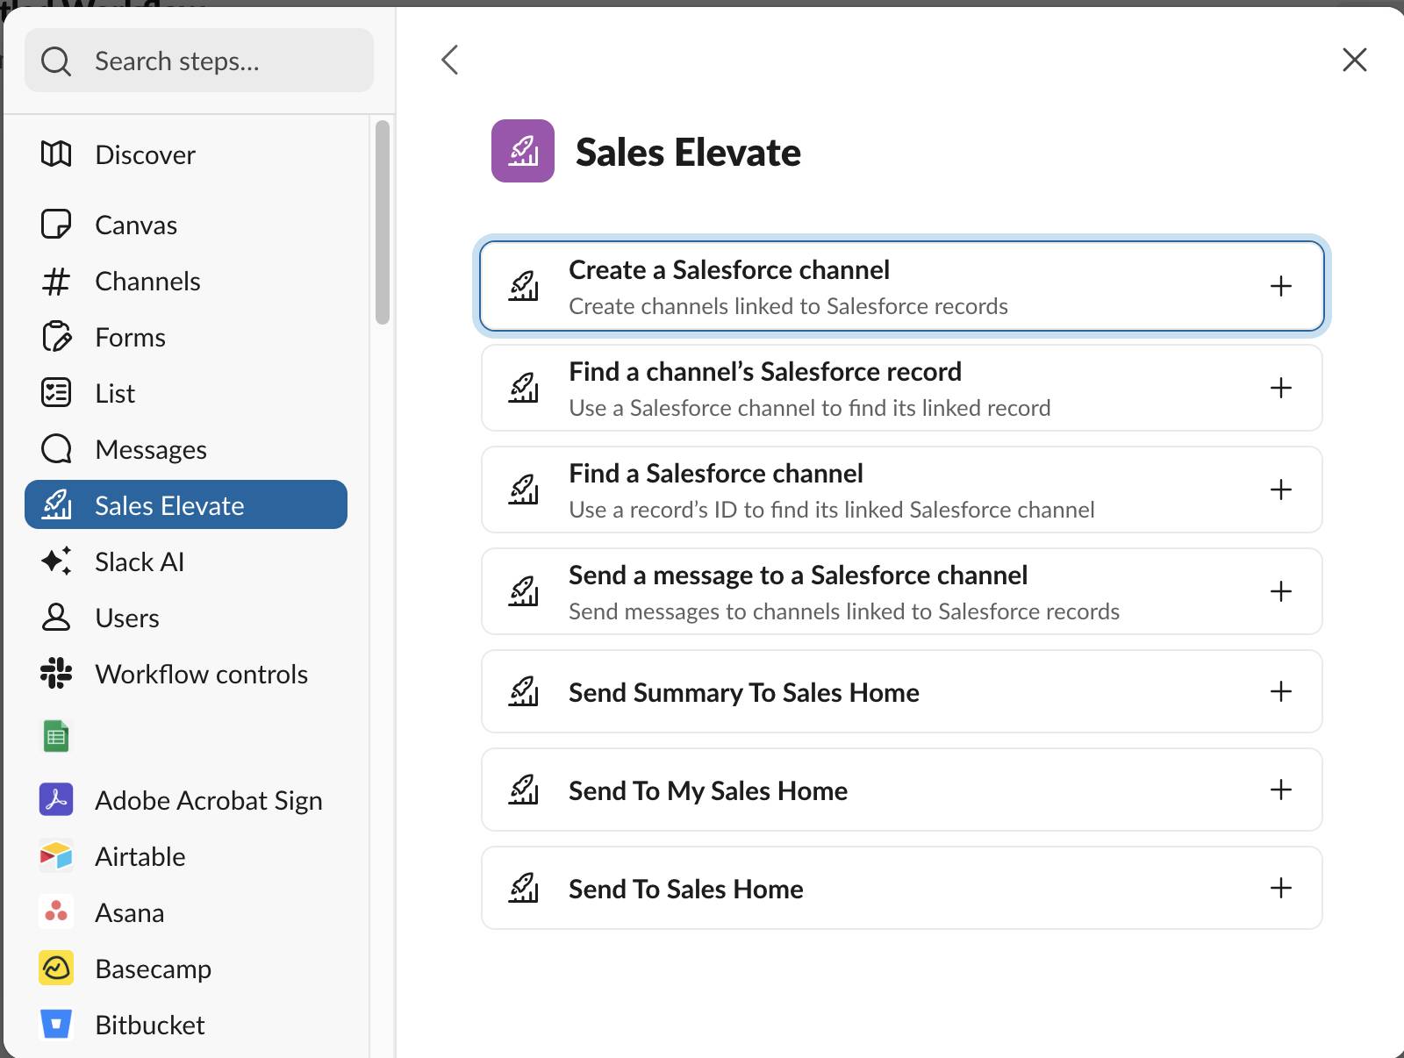Click 'Use a record's ID to find' description

831,510
